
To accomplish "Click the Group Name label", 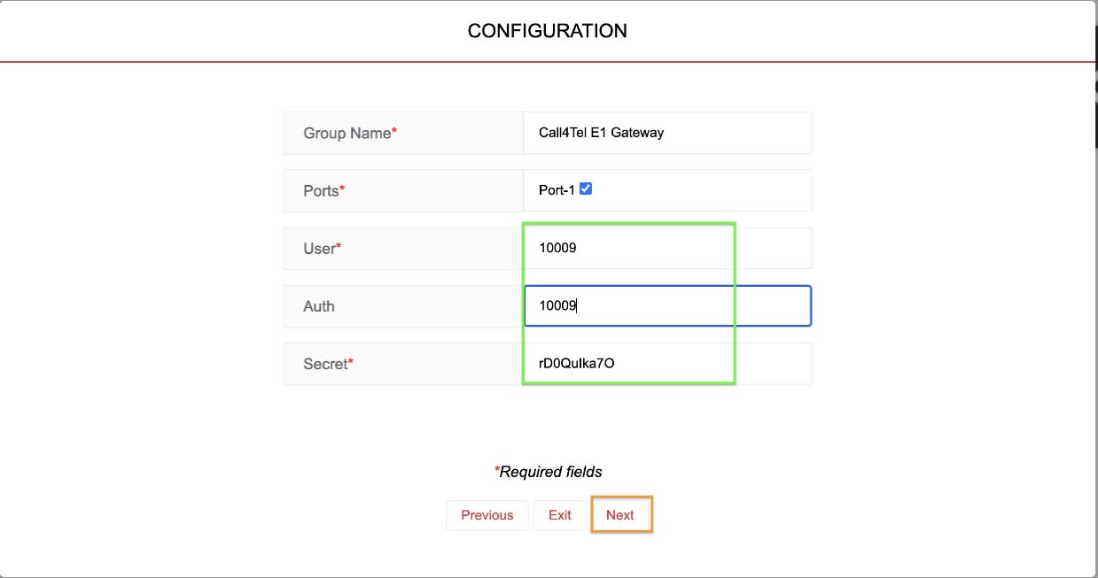I will pyautogui.click(x=347, y=133).
